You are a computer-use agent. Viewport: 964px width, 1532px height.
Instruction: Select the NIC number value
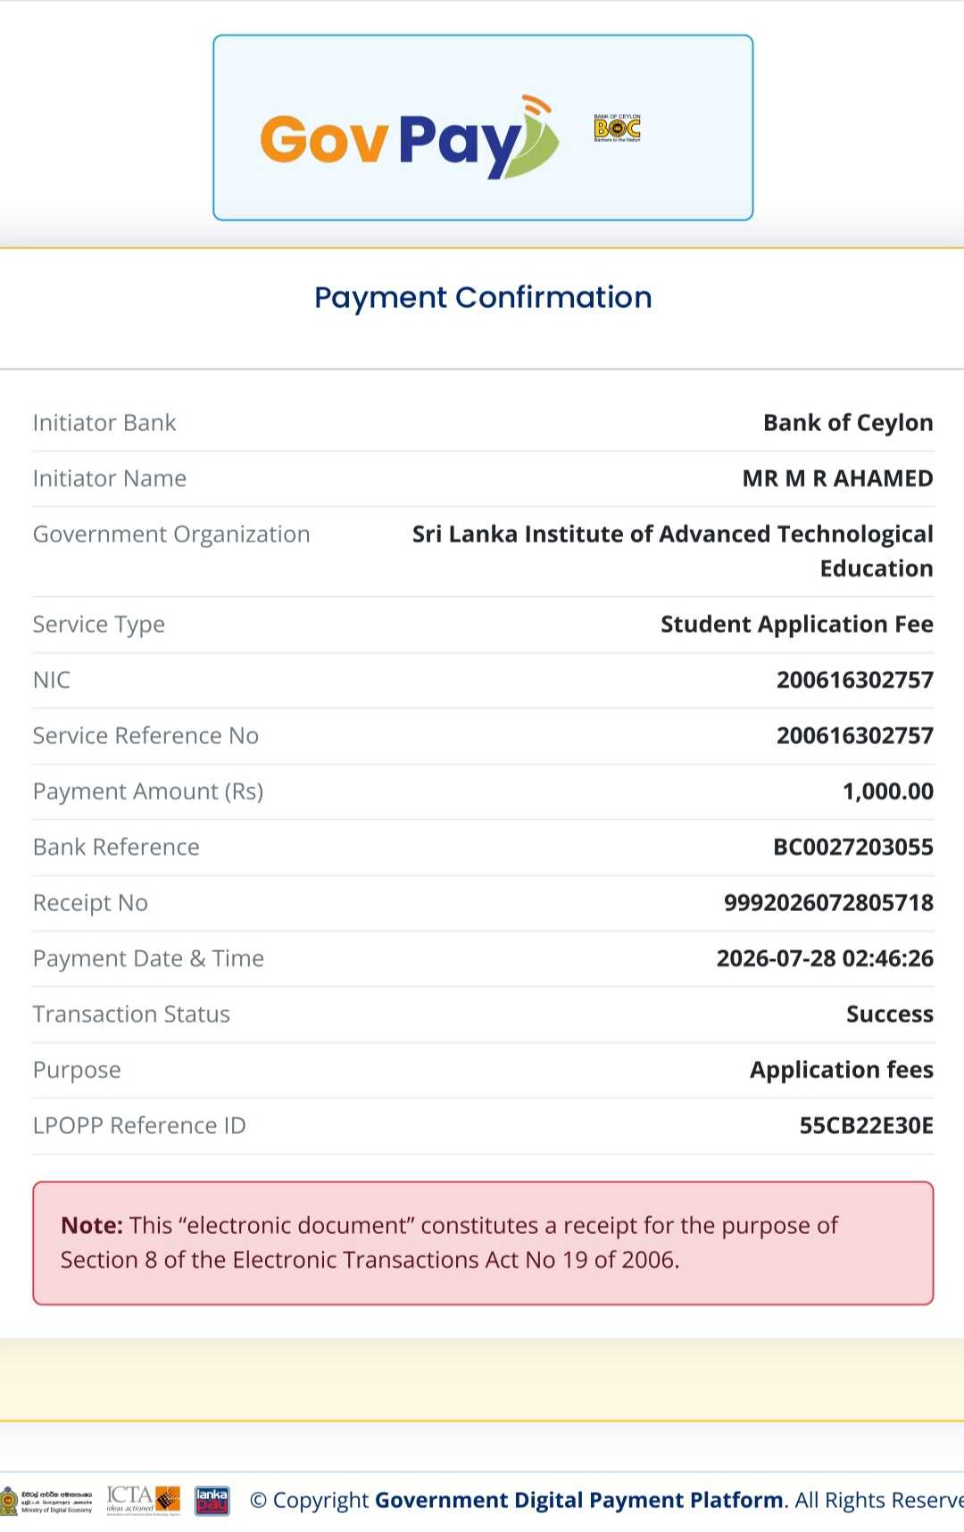click(854, 680)
